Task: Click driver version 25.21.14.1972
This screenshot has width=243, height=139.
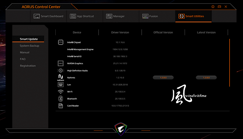Action: pyautogui.click(x=120, y=63)
